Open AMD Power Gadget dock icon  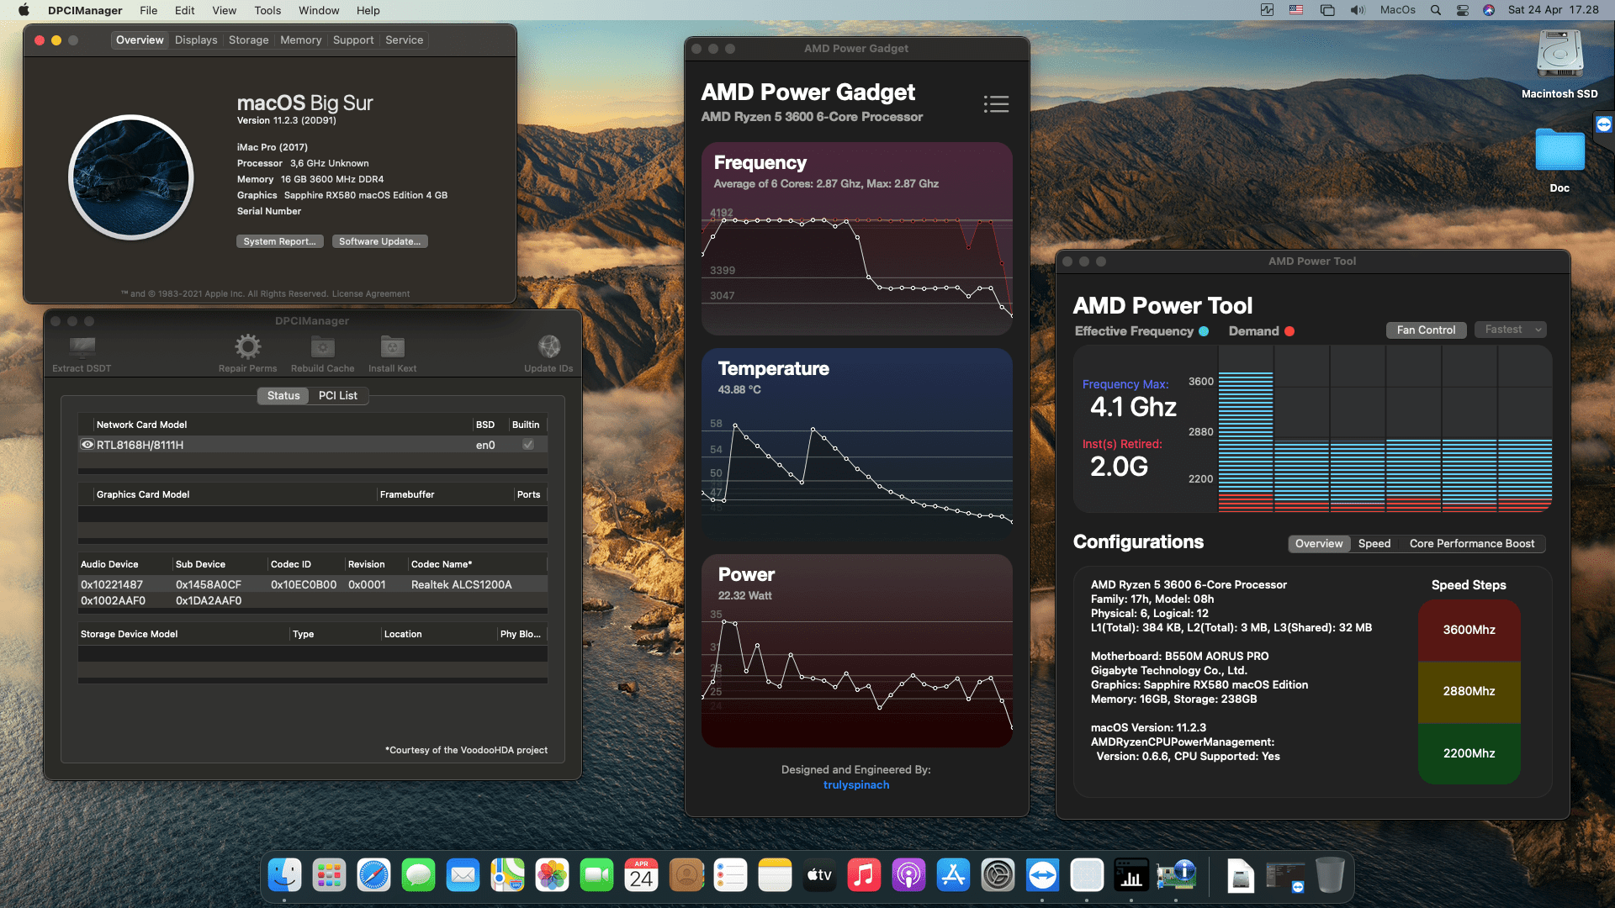point(1131,875)
